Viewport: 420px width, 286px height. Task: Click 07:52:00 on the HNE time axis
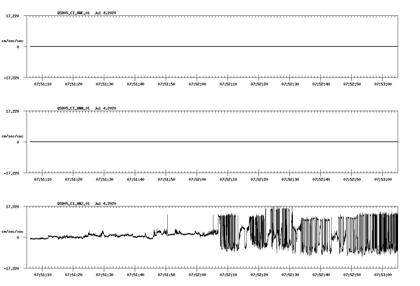click(197, 84)
